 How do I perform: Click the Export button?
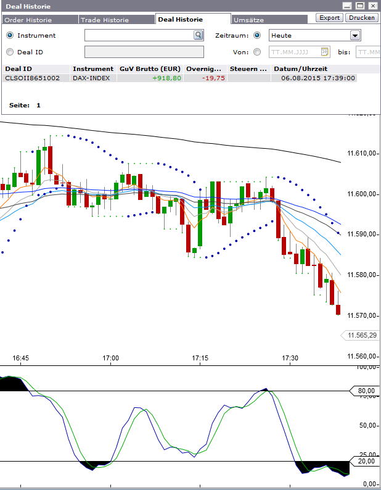click(330, 18)
